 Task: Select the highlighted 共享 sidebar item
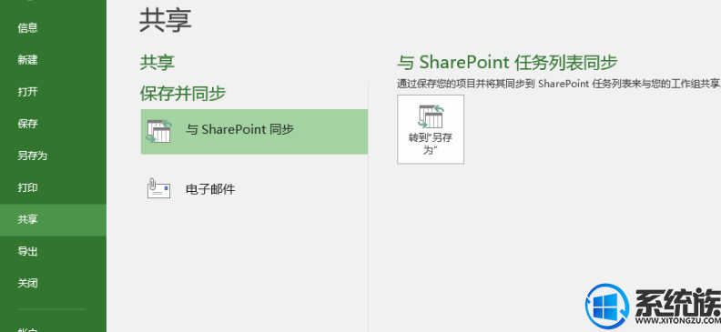click(53, 220)
